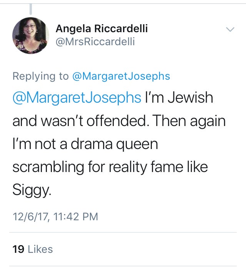The height and width of the screenshot is (267, 246).
Task: Select the number 19 like count
Action: [18, 249]
